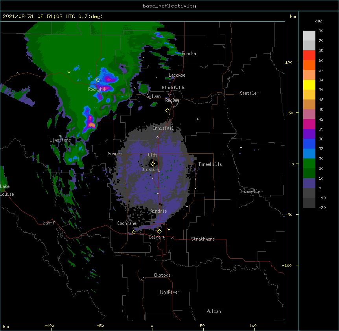Click the Banff label
This screenshot has width=339, height=331.
49,223
